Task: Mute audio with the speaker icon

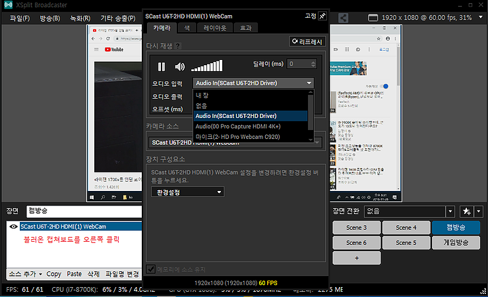Action: pyautogui.click(x=179, y=67)
